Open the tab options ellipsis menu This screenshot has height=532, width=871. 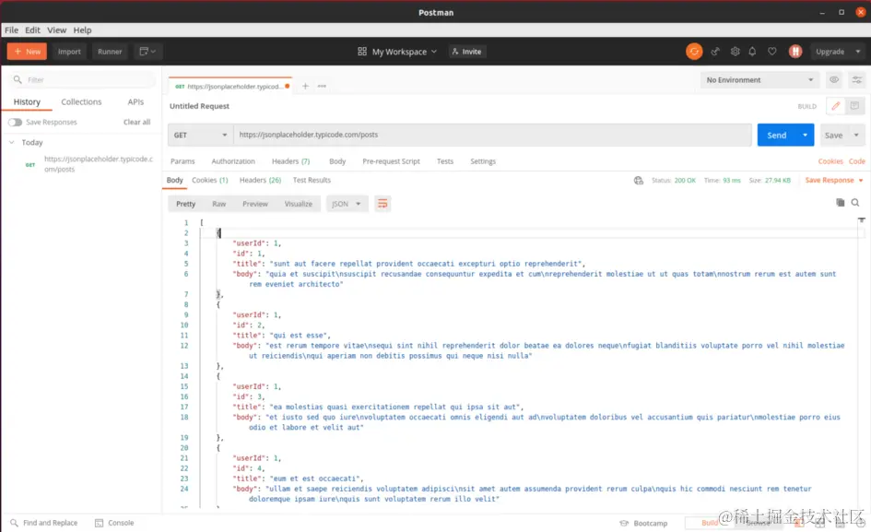click(322, 86)
